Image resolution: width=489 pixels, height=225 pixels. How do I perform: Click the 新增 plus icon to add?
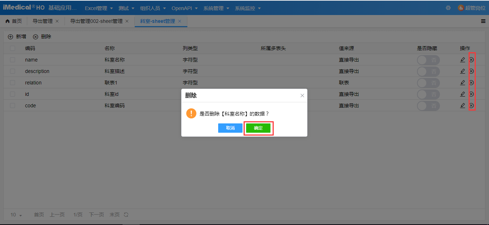[x=10, y=36]
